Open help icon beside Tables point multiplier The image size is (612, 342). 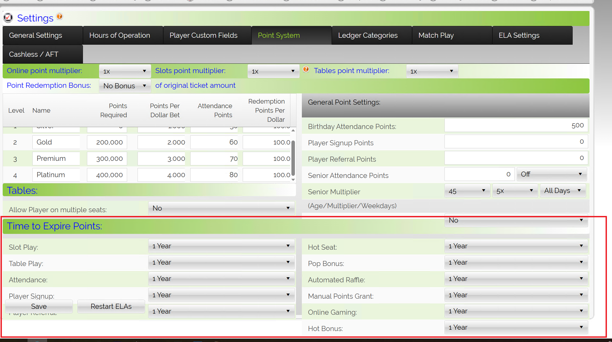pyautogui.click(x=306, y=69)
